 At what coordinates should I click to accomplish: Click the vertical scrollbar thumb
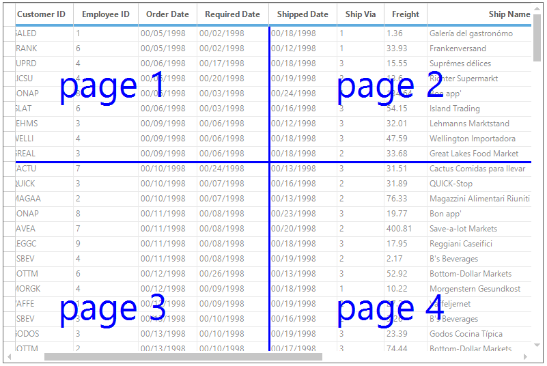(537, 38)
